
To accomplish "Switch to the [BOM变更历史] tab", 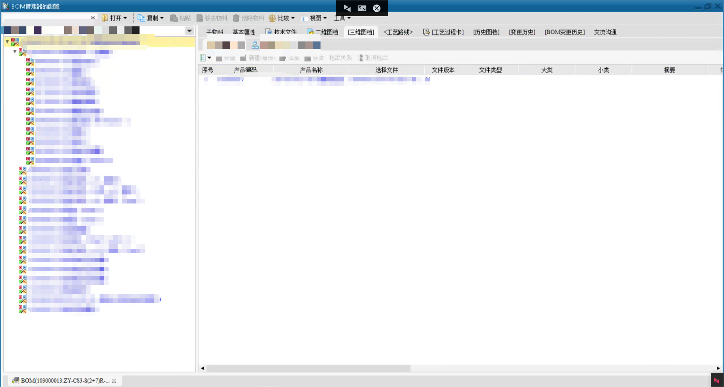I will [564, 32].
